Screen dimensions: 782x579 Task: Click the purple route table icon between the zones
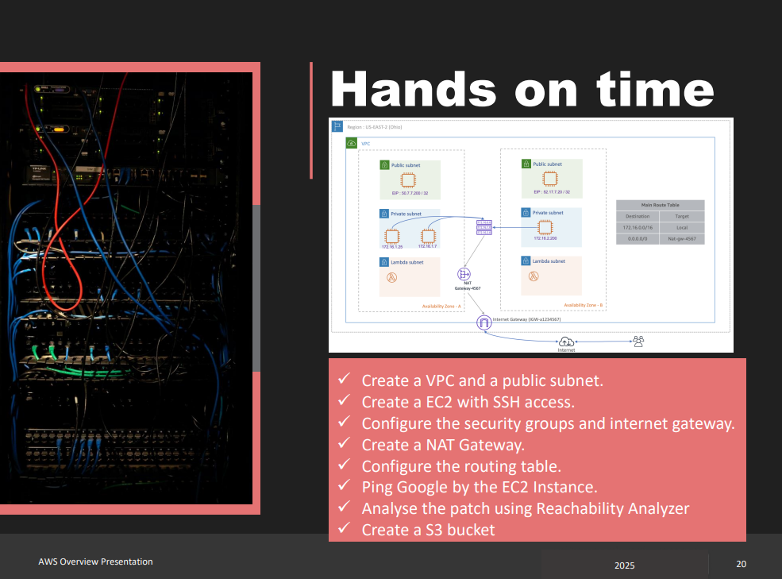484,228
